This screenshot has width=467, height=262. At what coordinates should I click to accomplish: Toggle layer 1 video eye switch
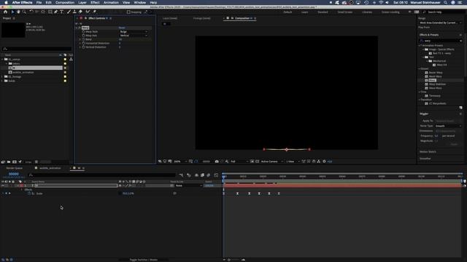(x=3, y=186)
